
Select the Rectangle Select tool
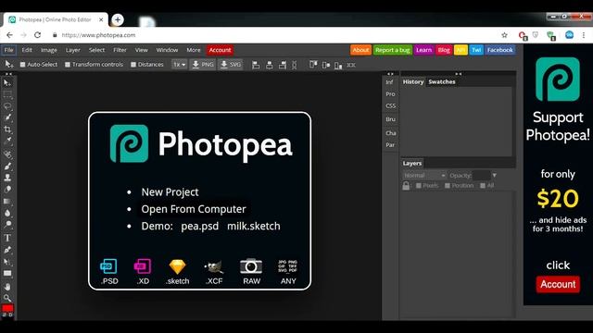[x=7, y=94]
